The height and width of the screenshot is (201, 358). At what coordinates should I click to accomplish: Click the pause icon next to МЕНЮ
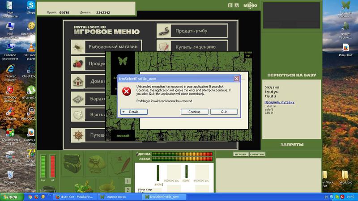click(x=230, y=5)
